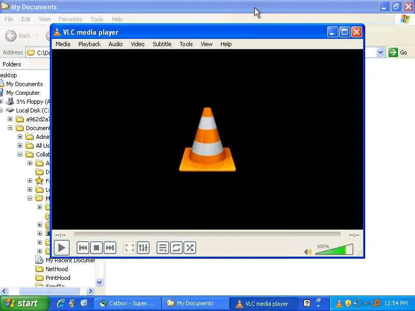The width and height of the screenshot is (415, 311).
Task: Click folder tree horizontal scroll right arrow
Action: point(90,291)
